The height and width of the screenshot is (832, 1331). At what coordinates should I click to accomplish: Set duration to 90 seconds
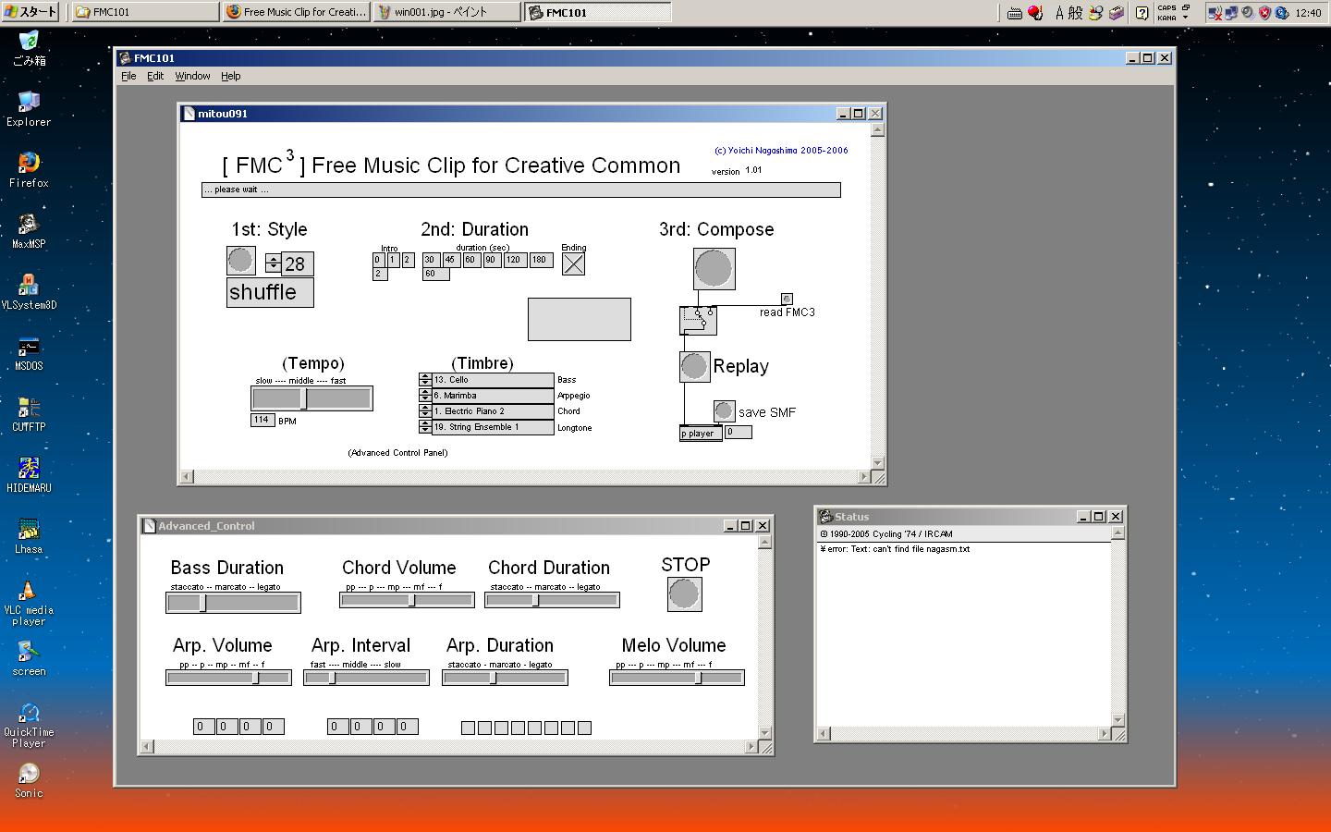coord(492,260)
